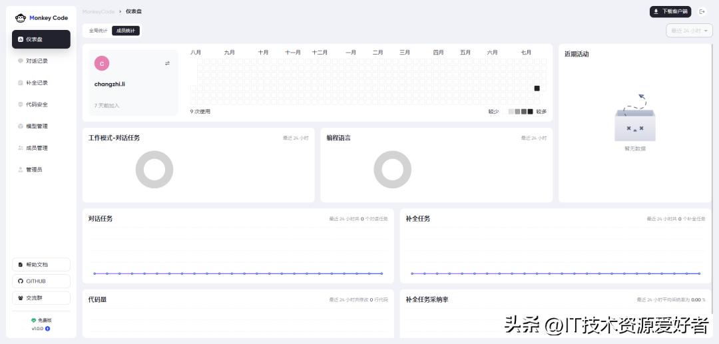Click the logout icon at top right

click(702, 11)
